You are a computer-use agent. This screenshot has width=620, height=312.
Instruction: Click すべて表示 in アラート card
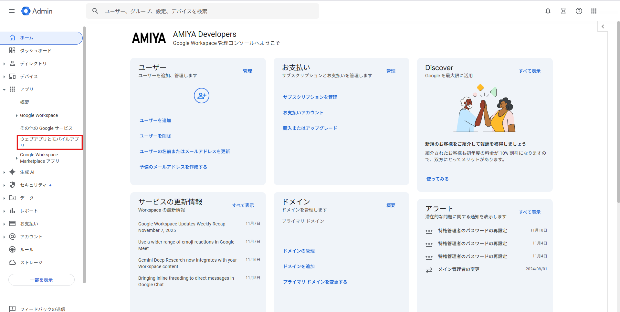[x=530, y=212]
